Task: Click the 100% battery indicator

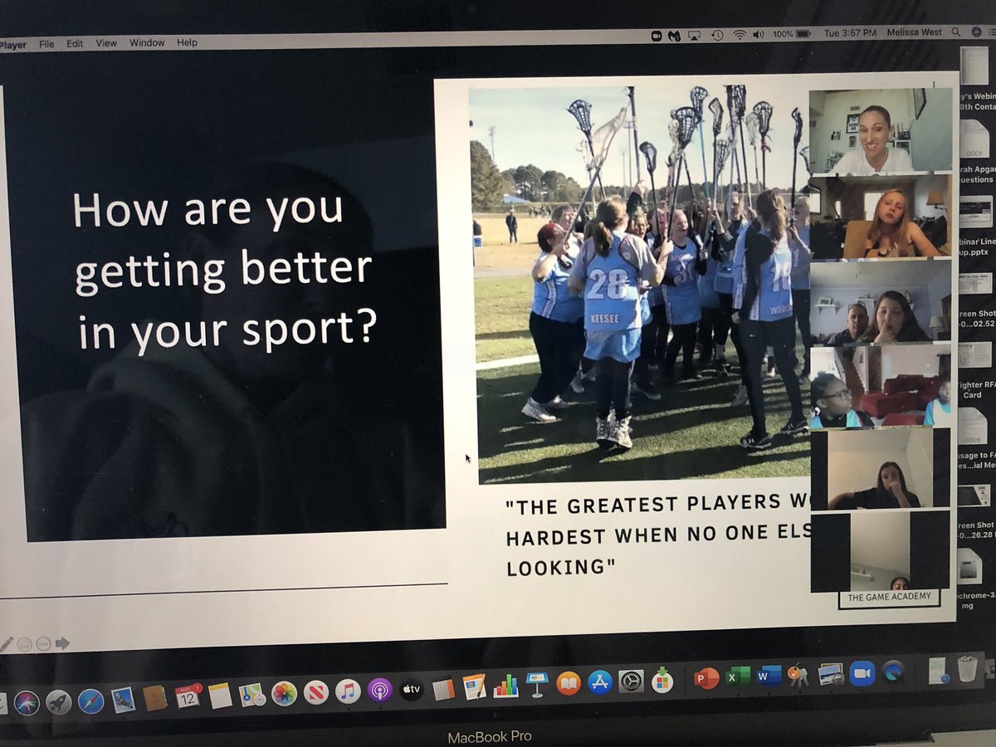Action: click(793, 34)
